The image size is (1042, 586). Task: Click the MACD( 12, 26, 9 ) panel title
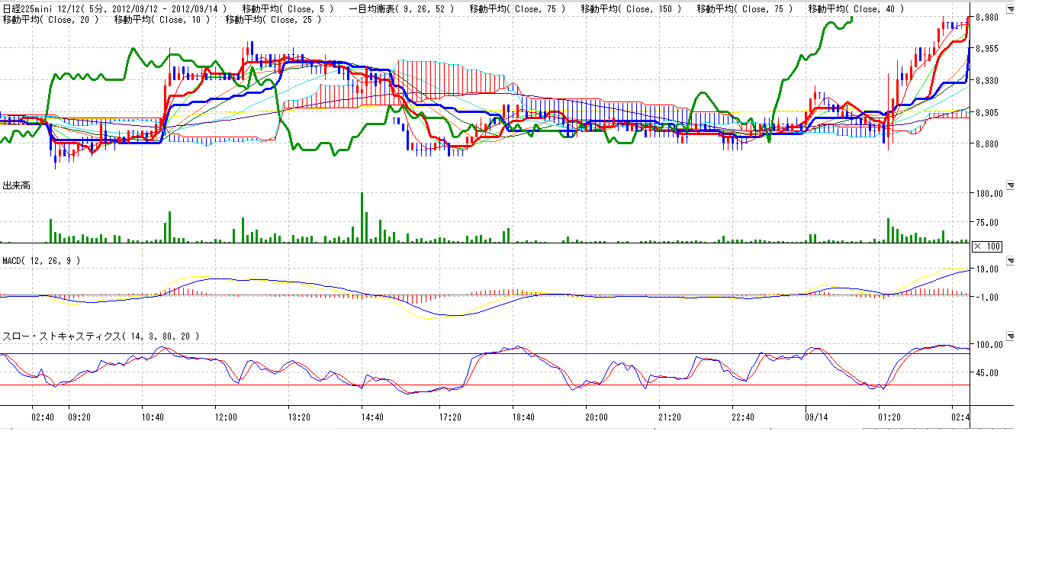click(42, 261)
